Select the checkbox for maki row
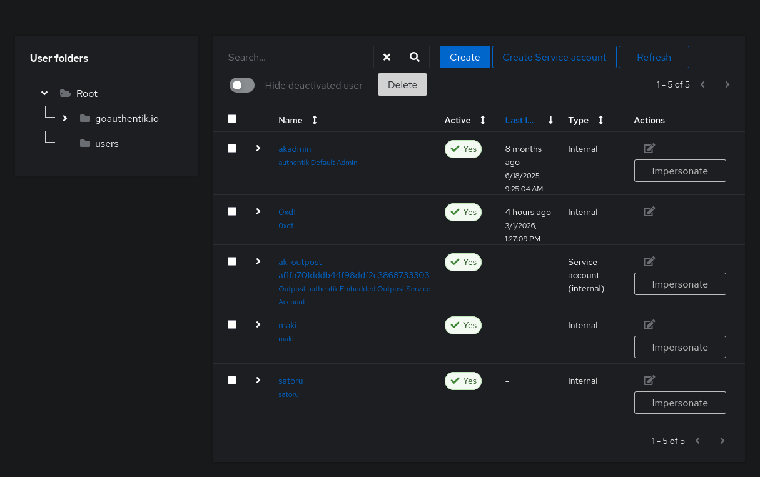 point(232,324)
